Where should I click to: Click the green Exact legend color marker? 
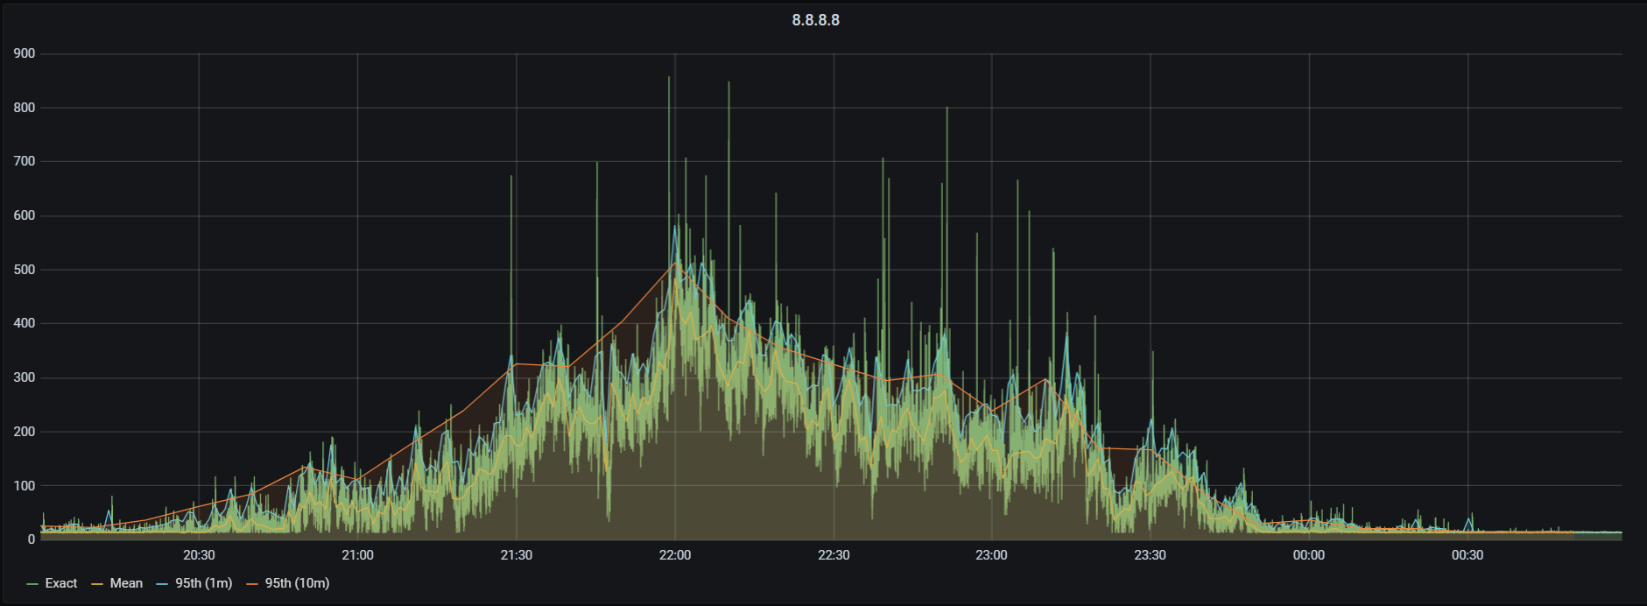33,584
